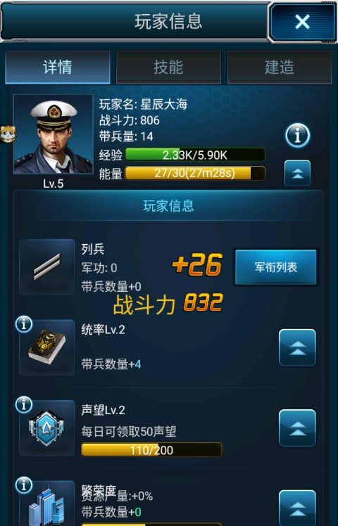The height and width of the screenshot is (526, 338).
Task: Click info icon on 统率 leadership item
Action: 24,324
